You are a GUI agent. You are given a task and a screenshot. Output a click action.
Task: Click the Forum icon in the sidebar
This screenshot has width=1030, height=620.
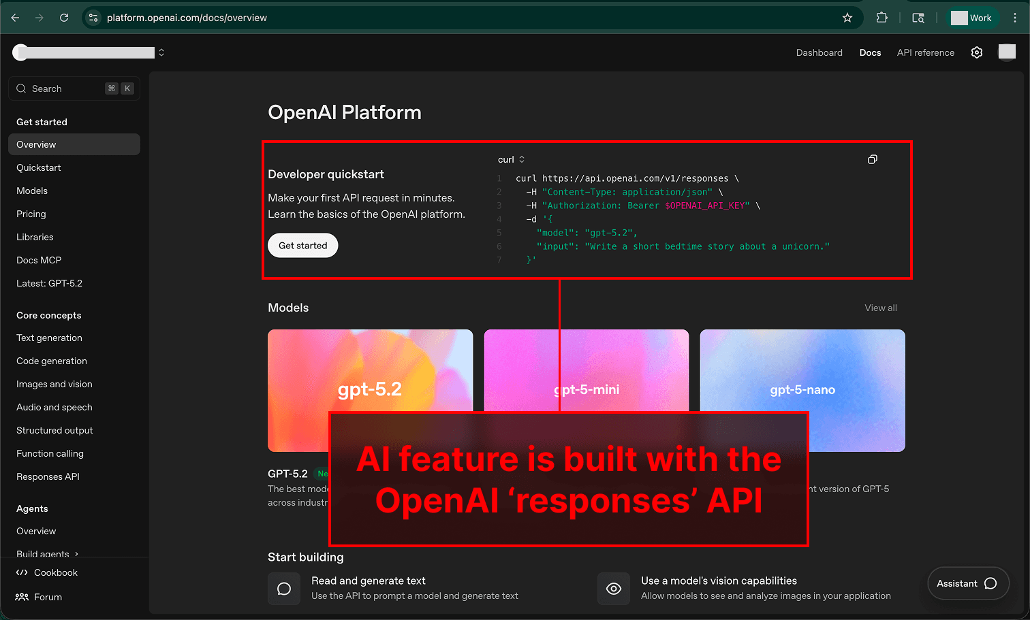coord(22,597)
